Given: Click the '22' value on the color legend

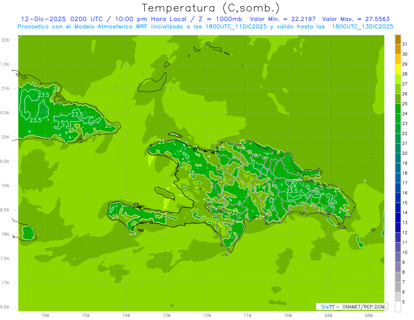Looking at the screenshot, I should click(x=405, y=134).
